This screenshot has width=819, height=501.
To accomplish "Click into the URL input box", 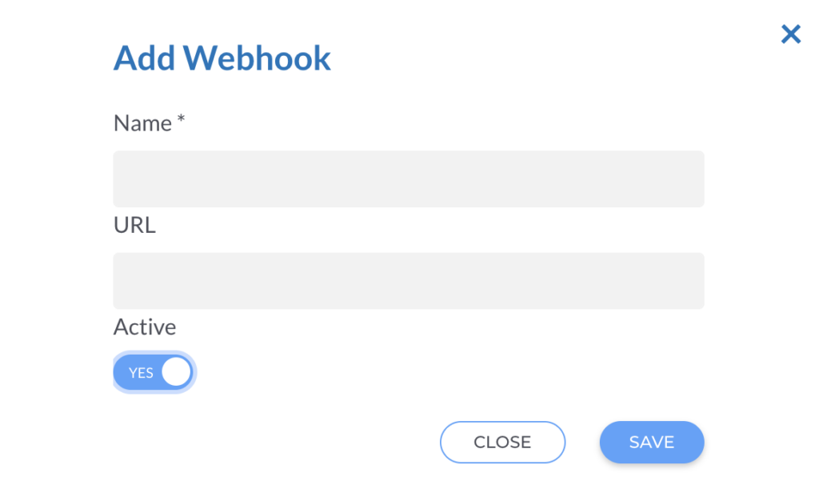I will point(408,281).
